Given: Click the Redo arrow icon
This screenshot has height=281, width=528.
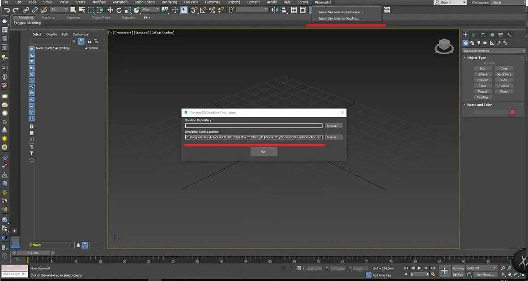Looking at the screenshot, I should 16,10.
